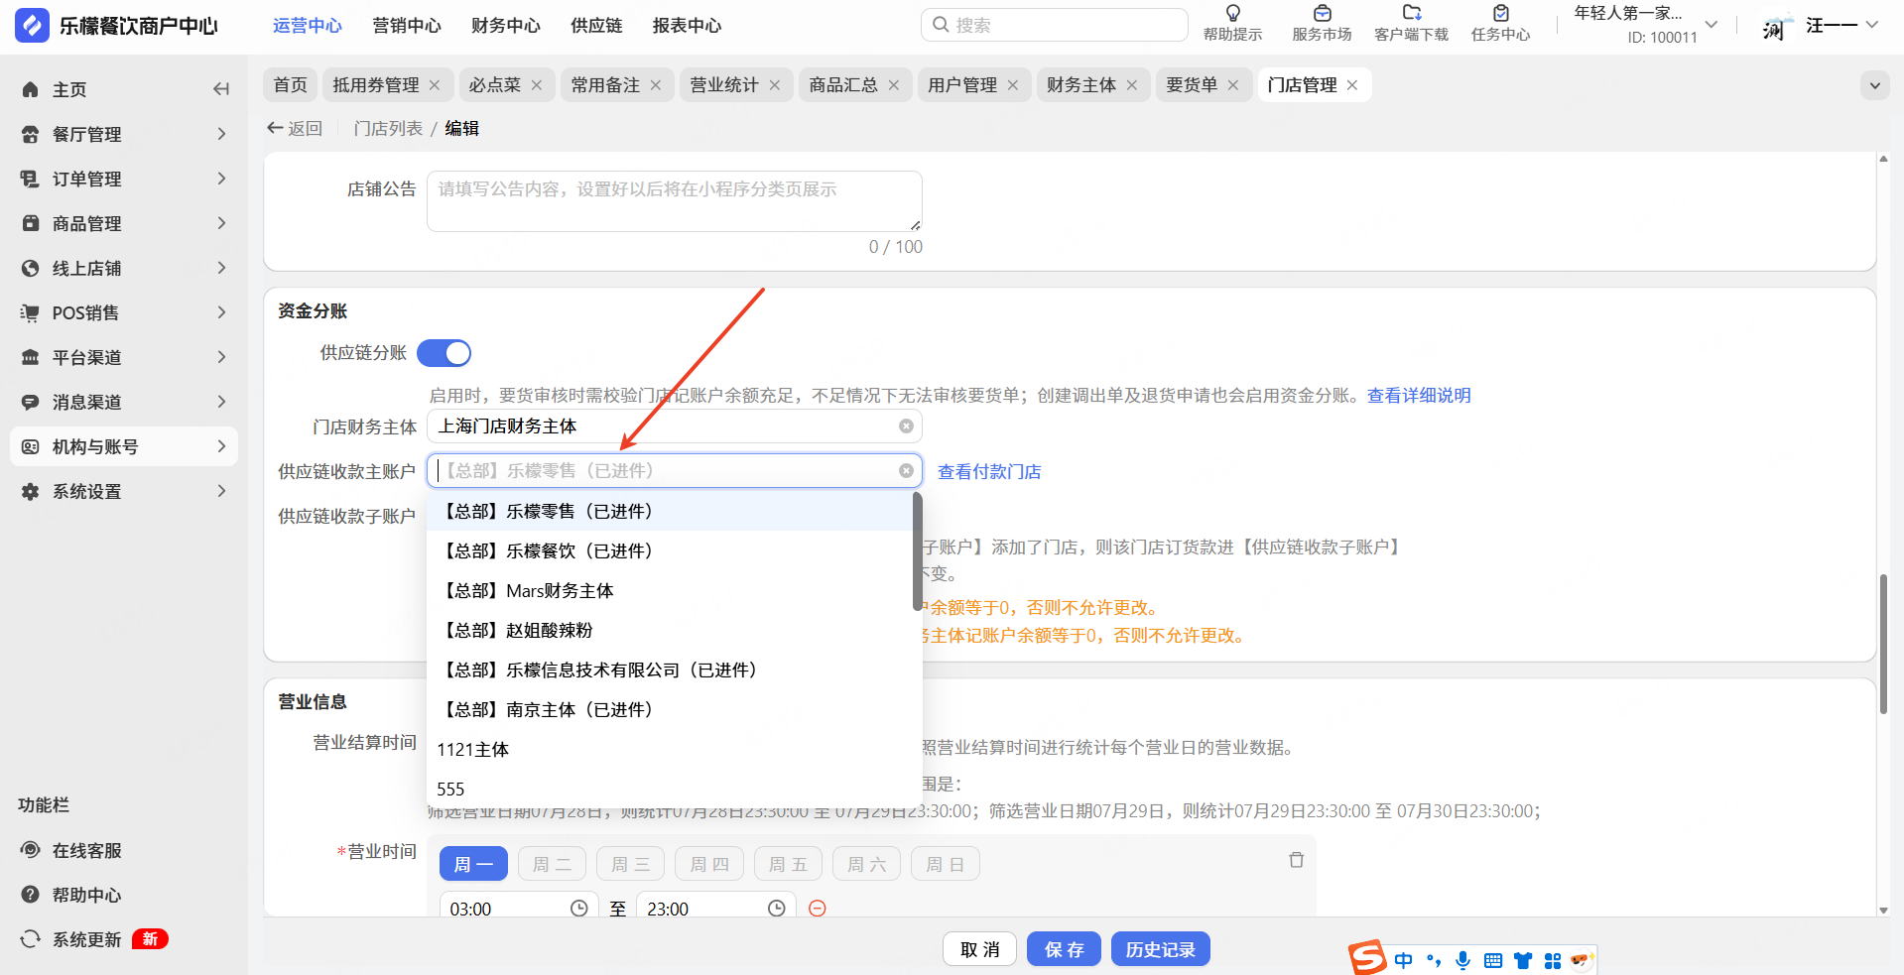Open the end time 23:00 clock picker
The width and height of the screenshot is (1904, 975).
pyautogui.click(x=777, y=909)
